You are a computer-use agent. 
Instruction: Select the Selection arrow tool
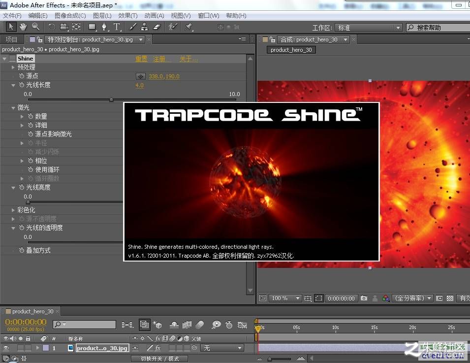11,27
